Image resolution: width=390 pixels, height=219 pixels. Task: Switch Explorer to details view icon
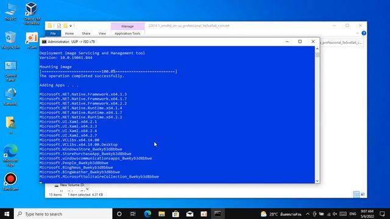point(356,194)
